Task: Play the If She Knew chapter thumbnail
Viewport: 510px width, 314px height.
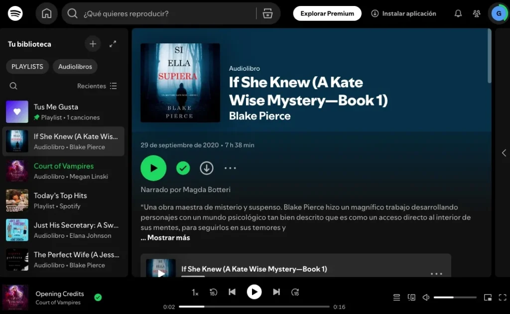Action: [x=161, y=269]
